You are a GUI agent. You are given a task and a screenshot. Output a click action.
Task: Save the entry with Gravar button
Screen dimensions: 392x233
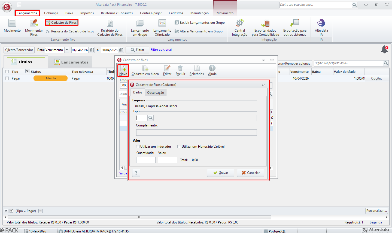point(221,173)
